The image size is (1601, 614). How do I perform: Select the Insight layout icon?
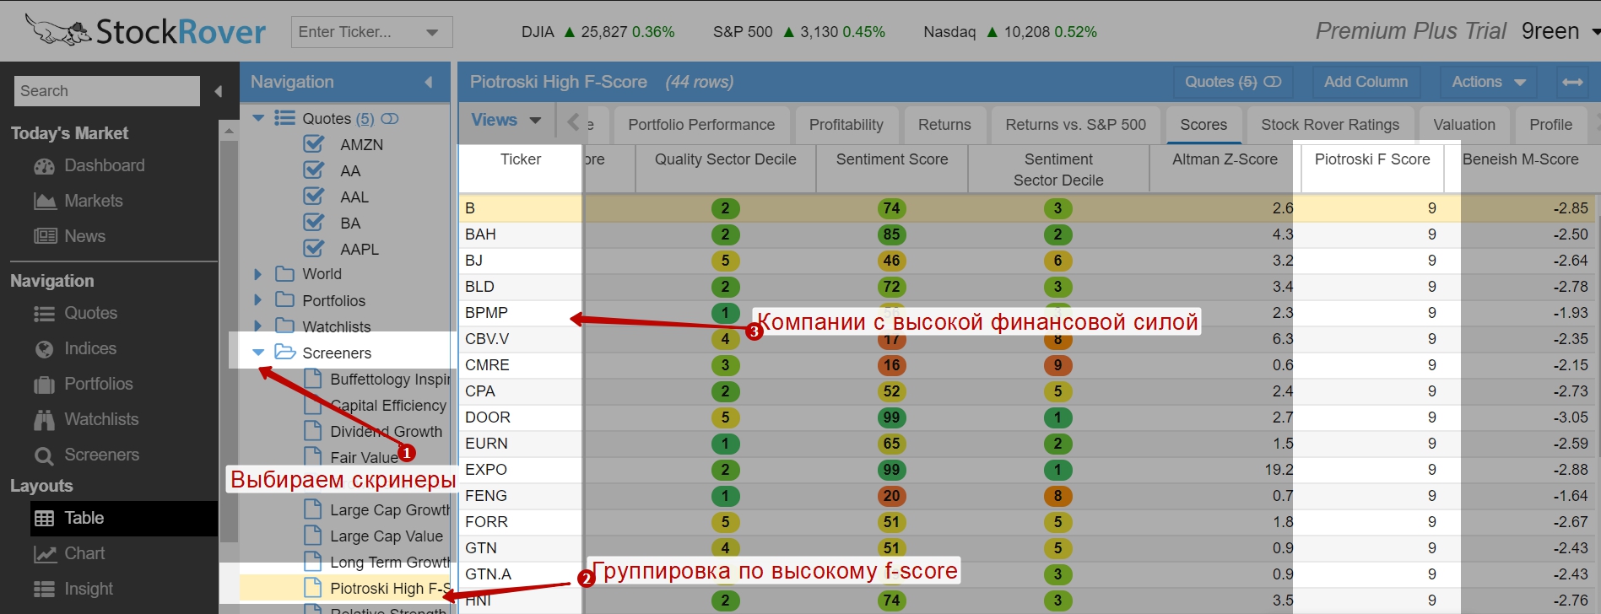tap(44, 590)
